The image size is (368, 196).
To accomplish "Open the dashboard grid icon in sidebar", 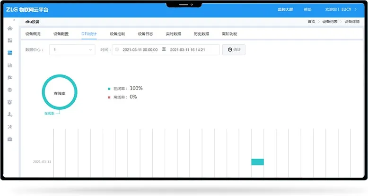I will click(10, 41).
